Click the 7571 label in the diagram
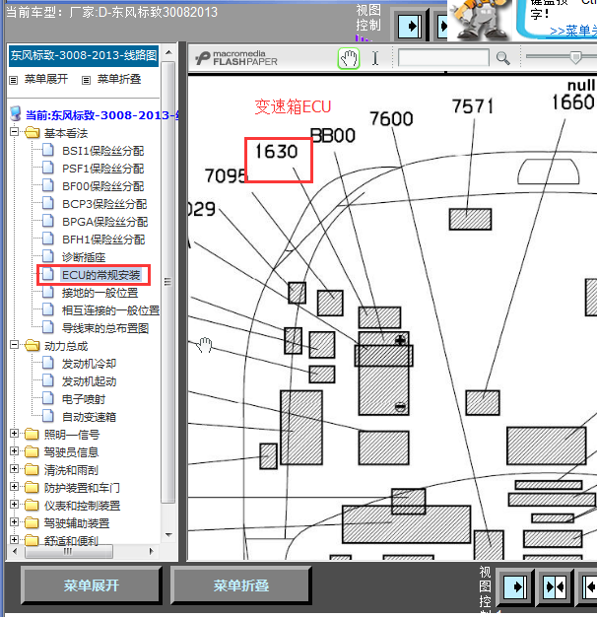 tap(472, 106)
